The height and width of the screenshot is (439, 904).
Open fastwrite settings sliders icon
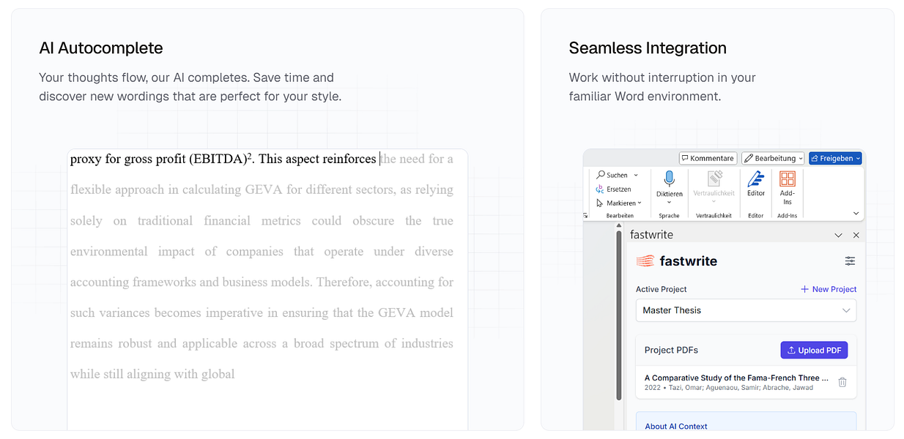coord(850,261)
